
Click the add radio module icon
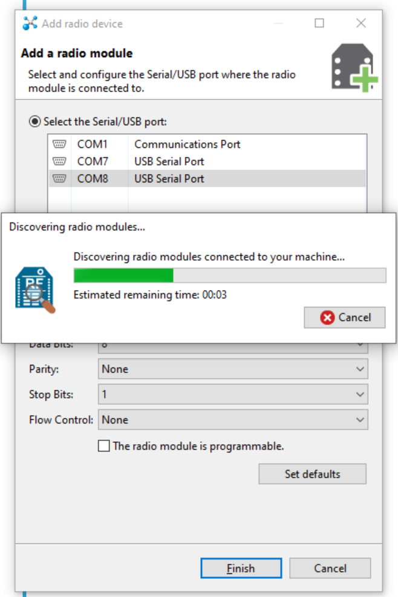tap(354, 67)
